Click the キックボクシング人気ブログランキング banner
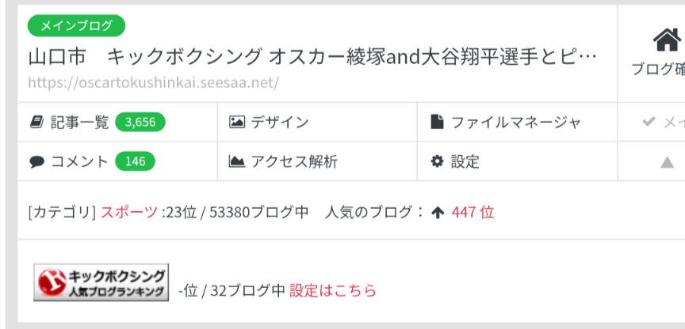The width and height of the screenshot is (685, 329). coord(101,282)
